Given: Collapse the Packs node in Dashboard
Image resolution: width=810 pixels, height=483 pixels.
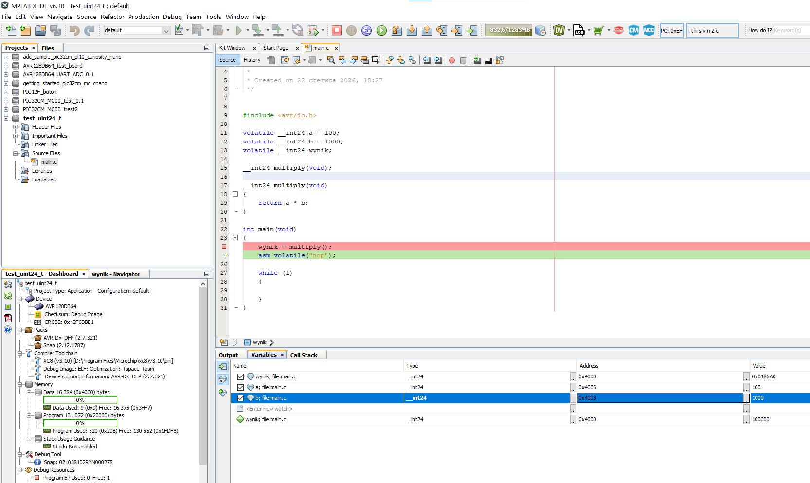Looking at the screenshot, I should coord(20,330).
